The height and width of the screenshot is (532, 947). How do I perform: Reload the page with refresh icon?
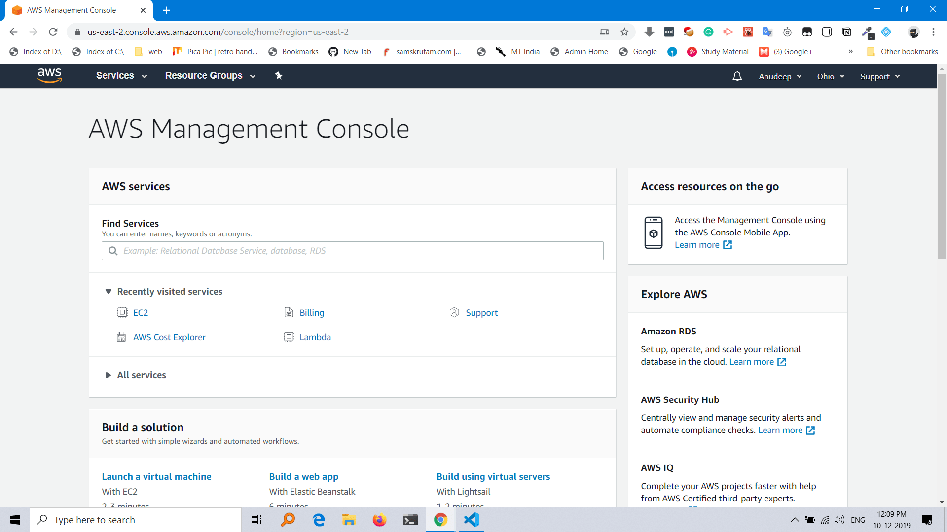click(53, 32)
